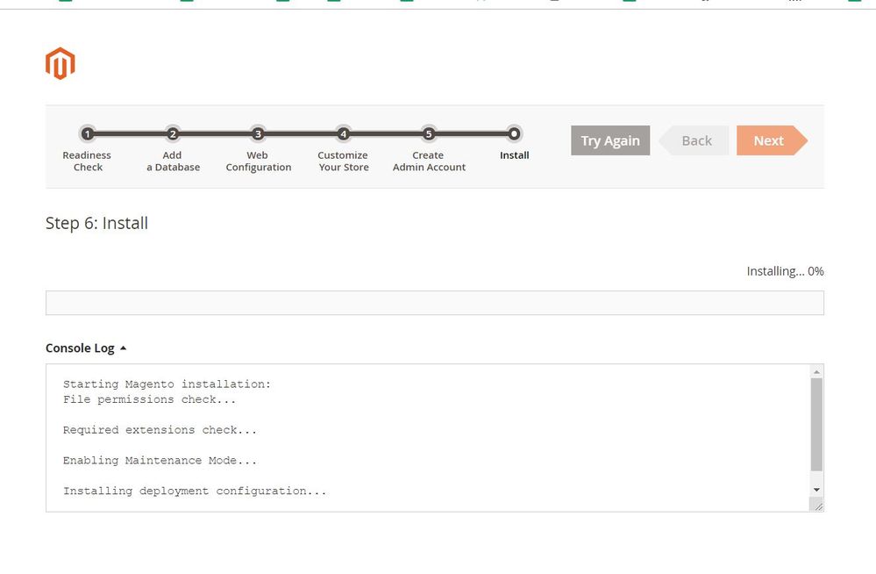Click the Magento logo

[61, 64]
